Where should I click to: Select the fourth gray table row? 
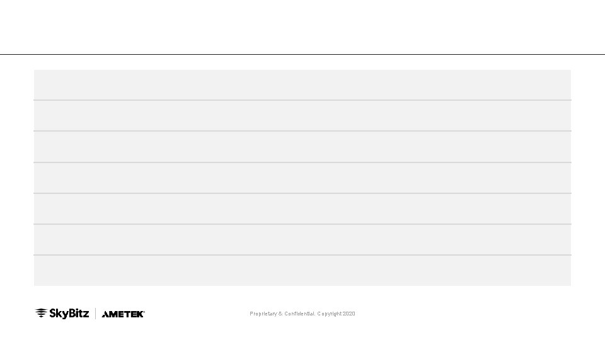302,178
